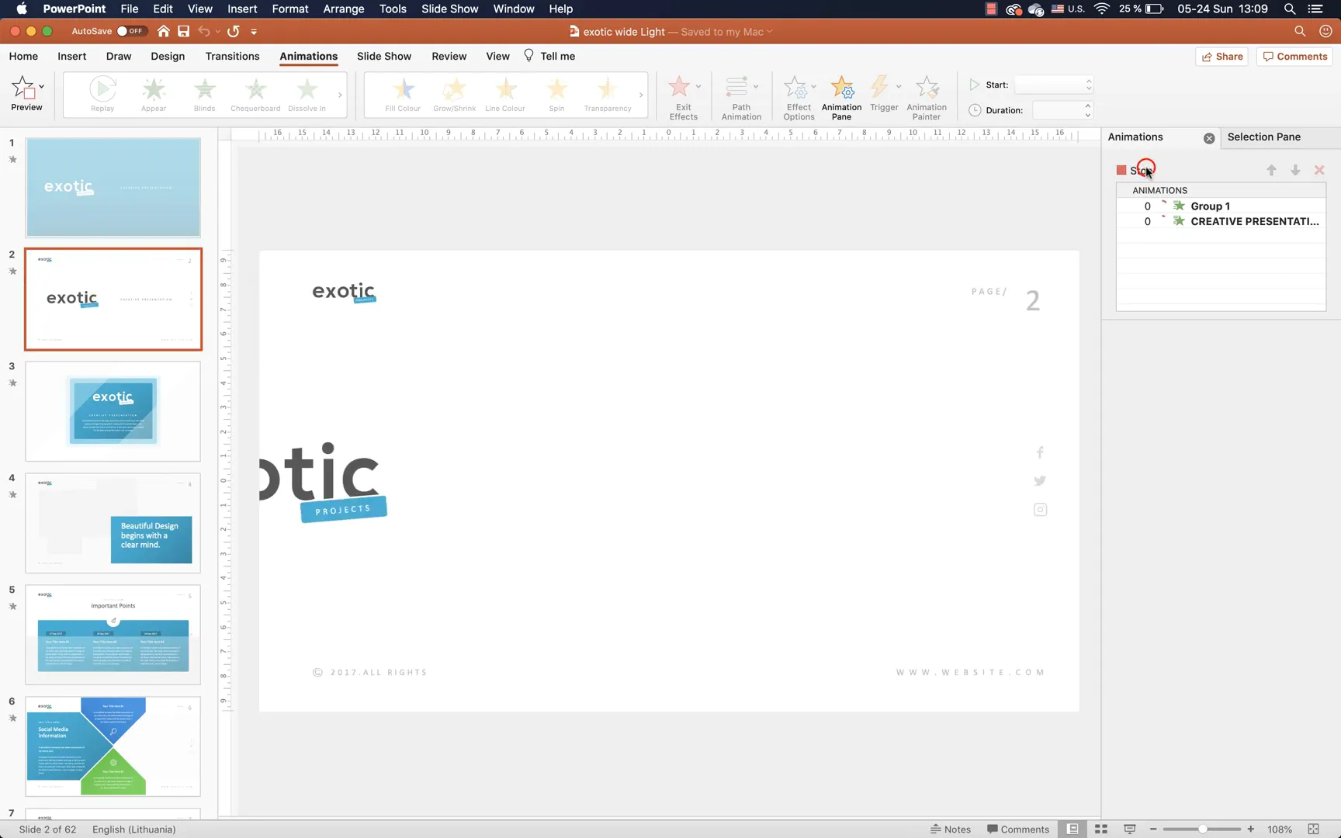Screen dimensions: 1341x838
Task: Select slide 4 in the thumbnail pane
Action: pyautogui.click(x=113, y=522)
